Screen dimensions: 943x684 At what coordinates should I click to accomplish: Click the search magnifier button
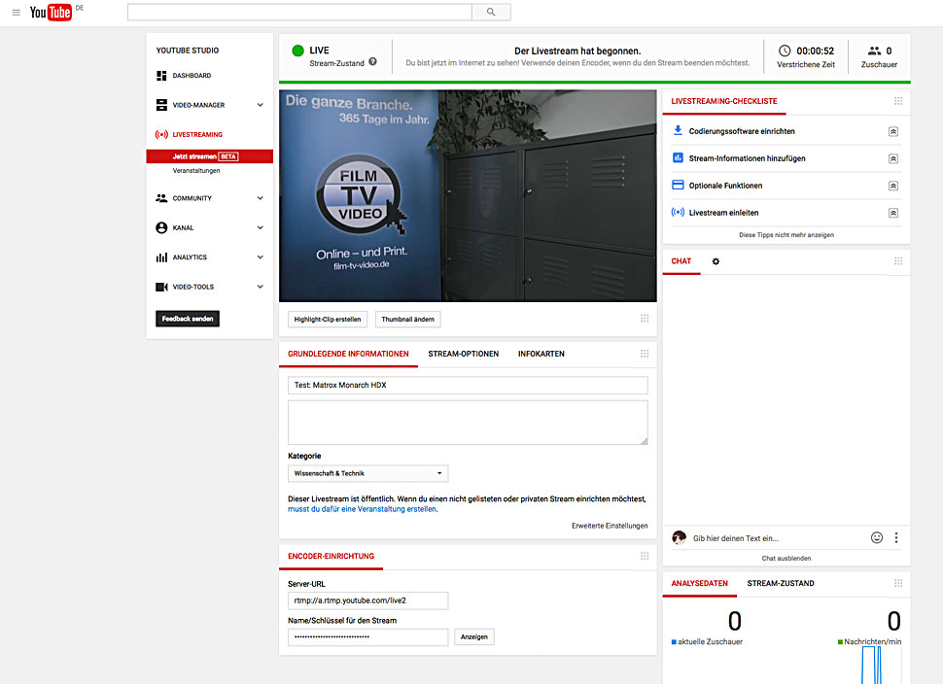pyautogui.click(x=491, y=12)
